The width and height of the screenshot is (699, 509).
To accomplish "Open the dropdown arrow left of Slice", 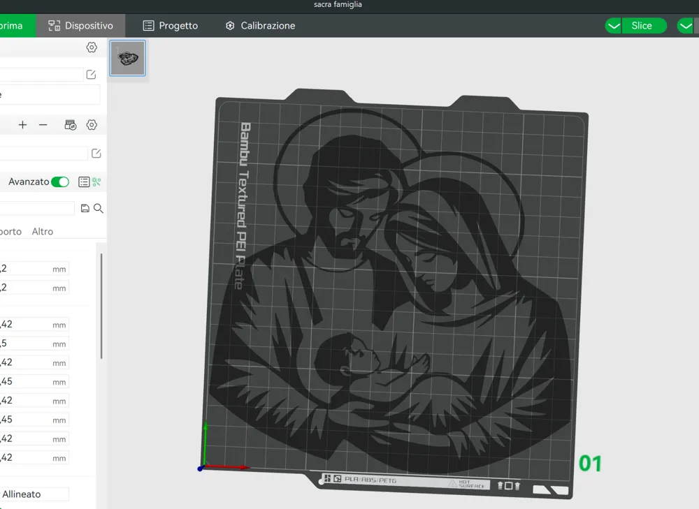I will [x=614, y=26].
